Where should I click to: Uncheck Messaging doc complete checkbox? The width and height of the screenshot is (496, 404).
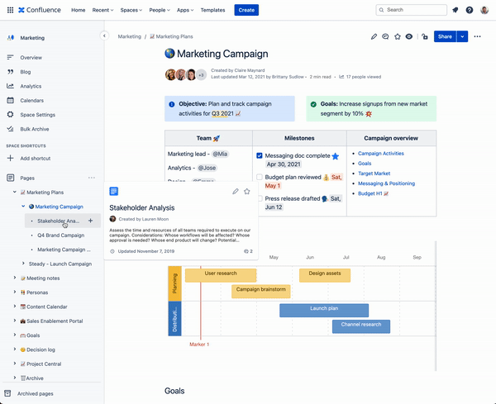click(260, 155)
